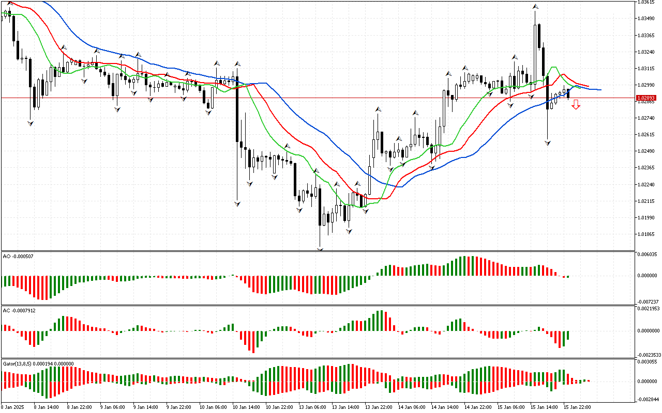This screenshot has width=662, height=413.
Task: Pick the 1.02740 price axis label
Action: click(646, 118)
